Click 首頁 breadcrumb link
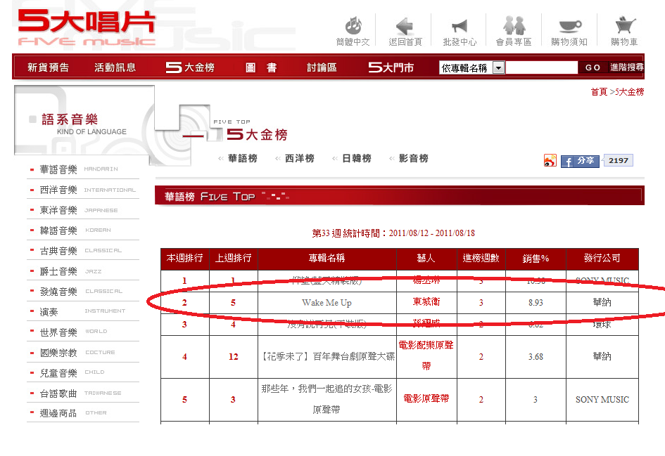Viewport: 665px width, 456px height. pos(599,92)
